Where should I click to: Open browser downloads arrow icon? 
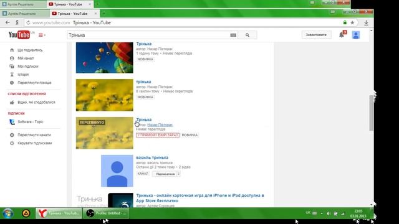(x=366, y=22)
